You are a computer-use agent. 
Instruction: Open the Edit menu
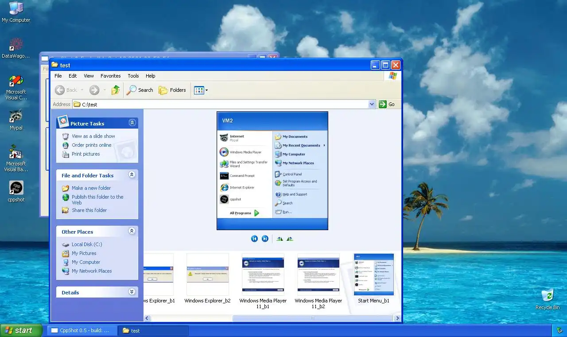tap(73, 76)
